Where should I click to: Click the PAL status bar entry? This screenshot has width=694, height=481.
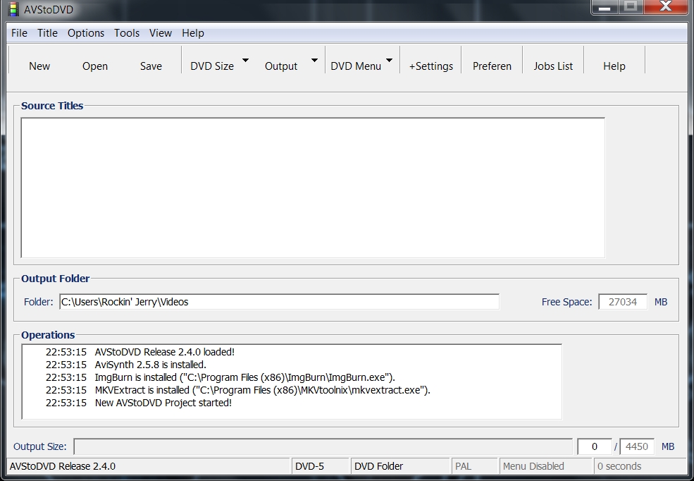coord(474,466)
